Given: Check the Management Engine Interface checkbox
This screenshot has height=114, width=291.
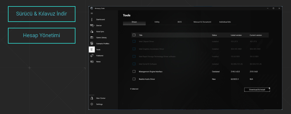Looking at the screenshot, I should click(134, 71).
